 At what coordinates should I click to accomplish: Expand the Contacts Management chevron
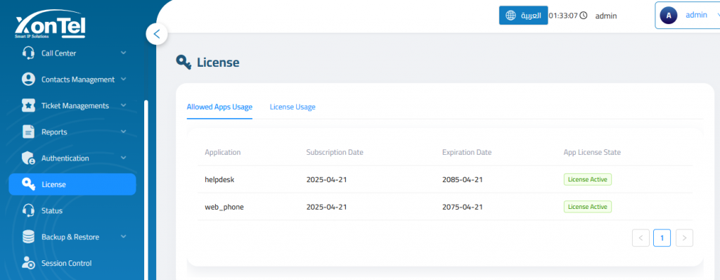(x=124, y=79)
